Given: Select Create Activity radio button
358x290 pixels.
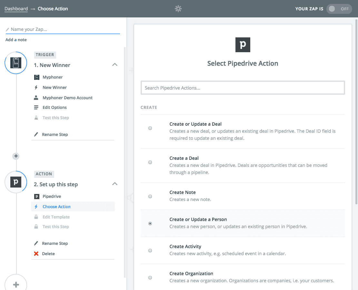Looking at the screenshot, I should pos(150,250).
